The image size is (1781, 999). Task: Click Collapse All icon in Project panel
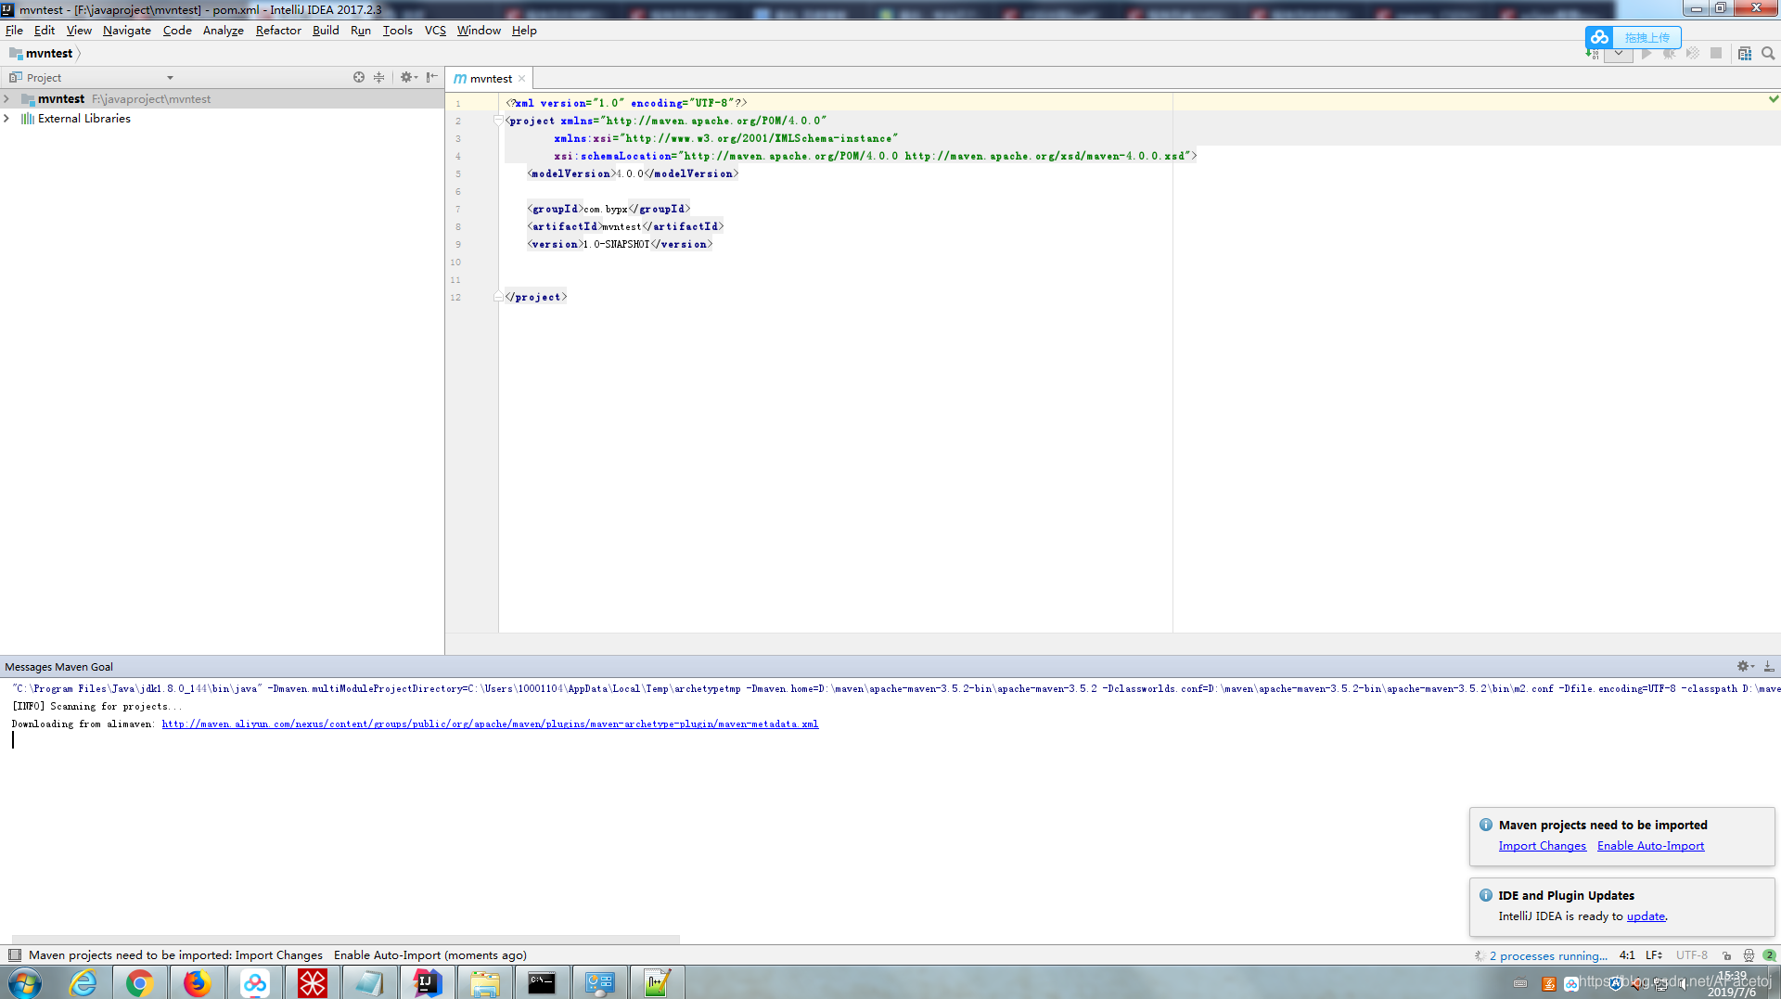point(378,78)
